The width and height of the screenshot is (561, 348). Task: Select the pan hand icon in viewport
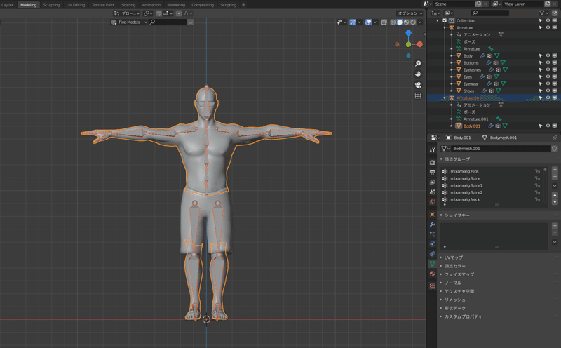(x=418, y=74)
